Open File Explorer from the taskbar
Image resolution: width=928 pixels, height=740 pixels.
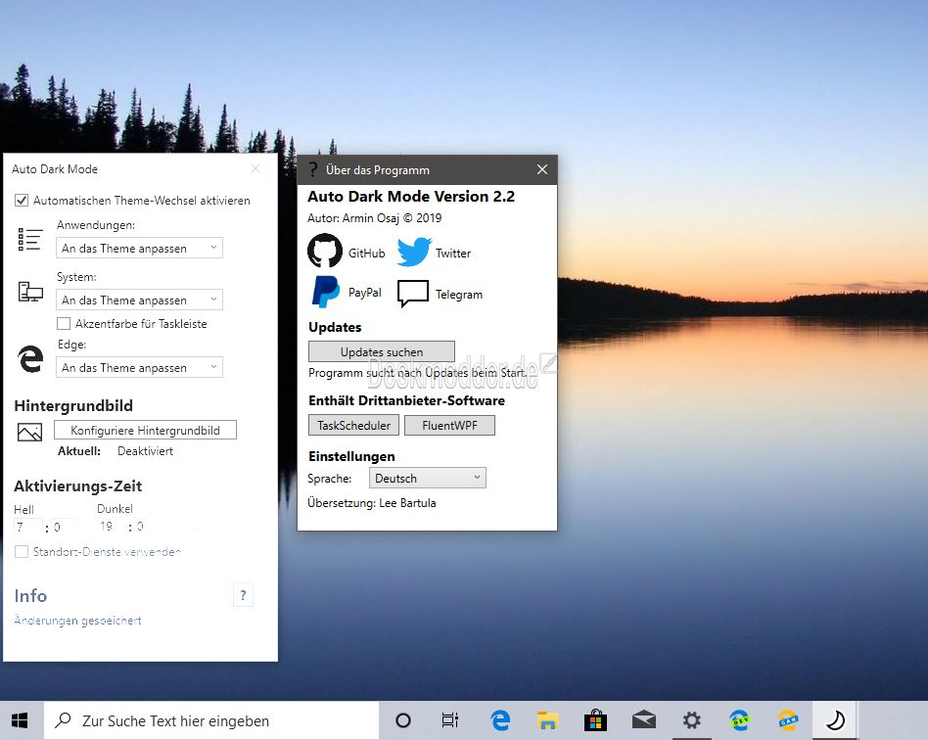(547, 720)
